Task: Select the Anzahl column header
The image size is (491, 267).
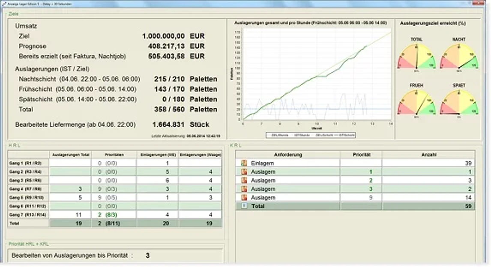Action: coord(428,154)
